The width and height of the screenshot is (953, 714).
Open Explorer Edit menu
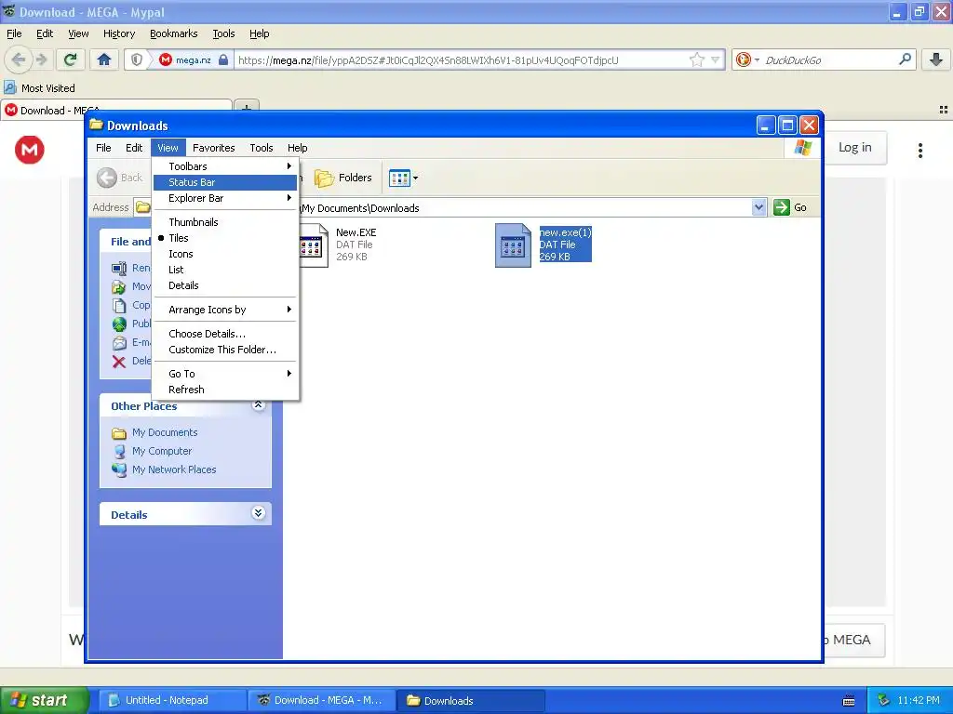pos(134,148)
